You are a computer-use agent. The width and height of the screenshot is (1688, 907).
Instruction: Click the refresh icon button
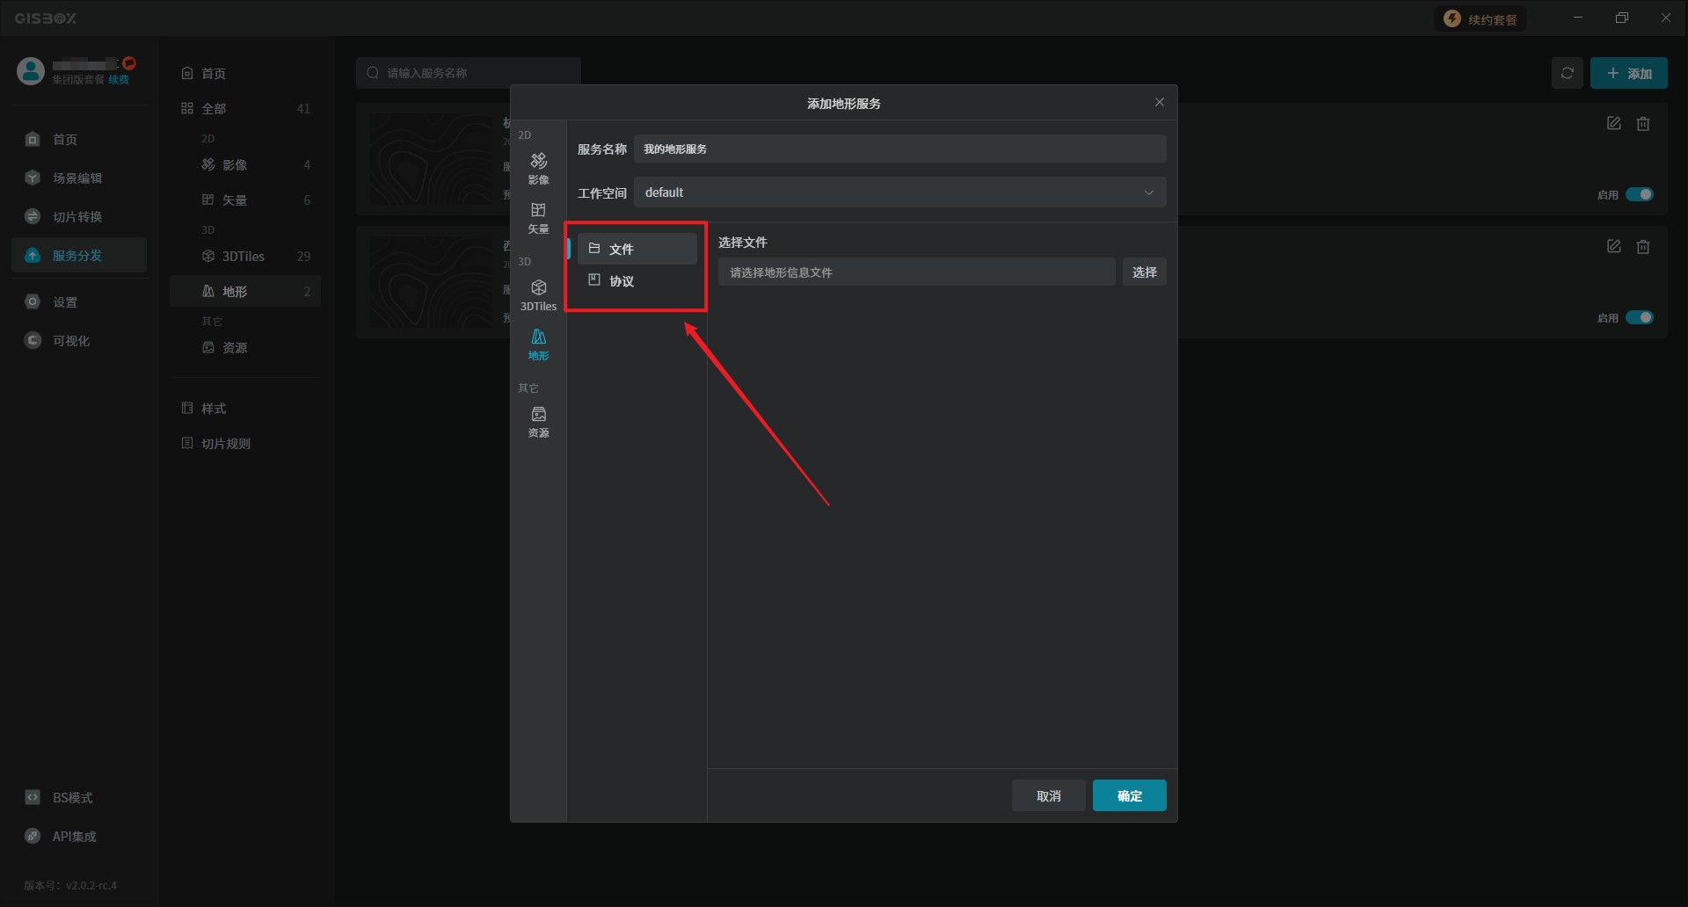[x=1567, y=73]
